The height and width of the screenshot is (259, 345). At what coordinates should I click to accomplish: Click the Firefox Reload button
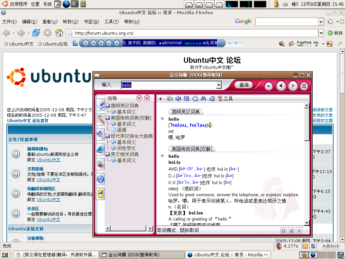pyautogui.click(x=36, y=33)
